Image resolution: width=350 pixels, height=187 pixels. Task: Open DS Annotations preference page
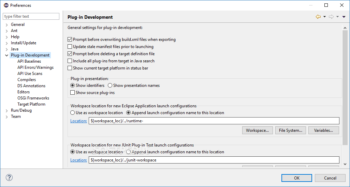[x=31, y=86]
